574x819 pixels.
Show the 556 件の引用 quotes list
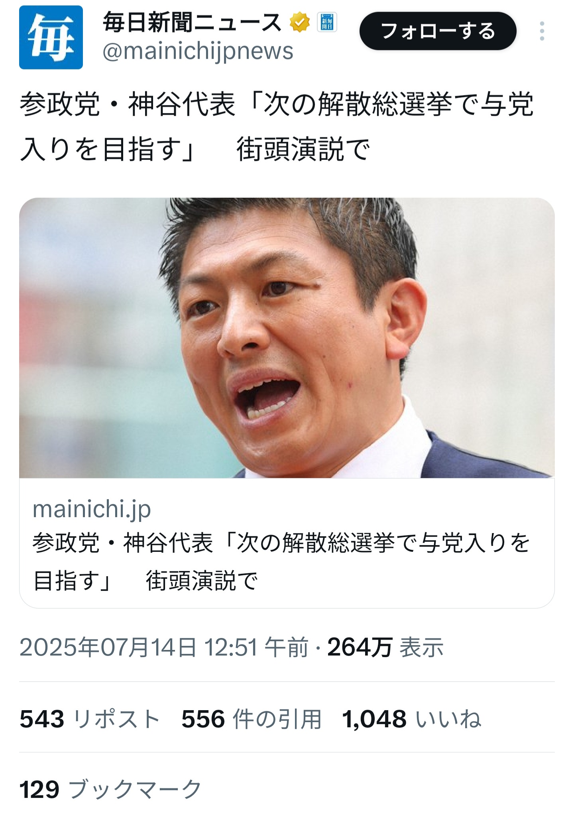pos(252,719)
